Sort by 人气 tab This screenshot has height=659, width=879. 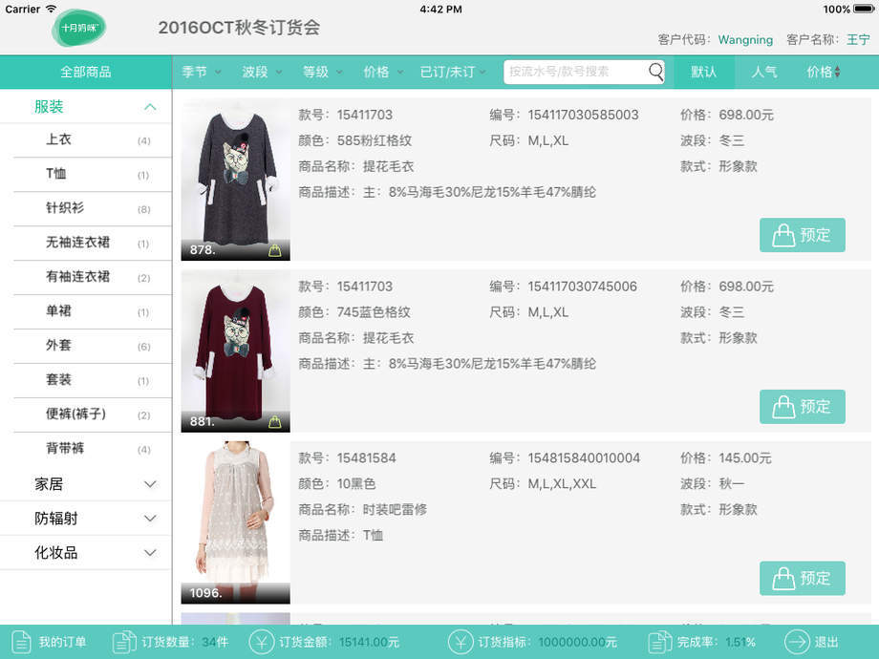click(764, 72)
